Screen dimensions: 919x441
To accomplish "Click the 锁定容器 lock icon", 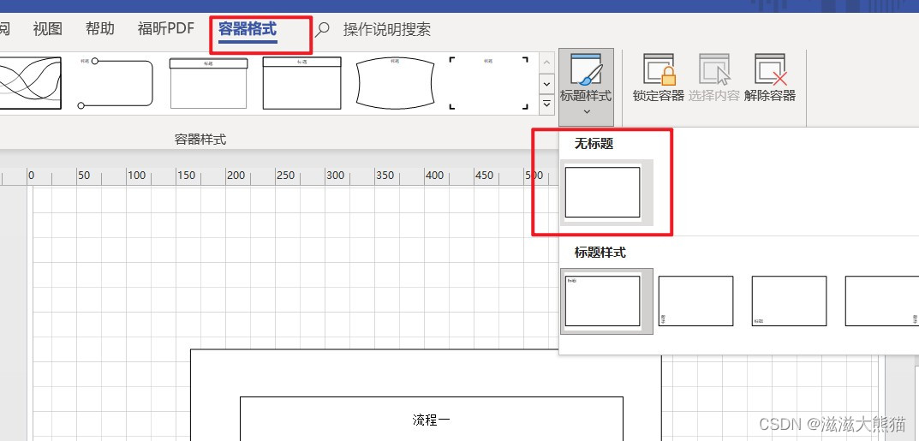I will (x=659, y=69).
